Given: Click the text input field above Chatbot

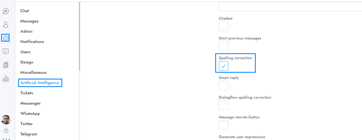Looking at the screenshot, I should click(290, 6).
